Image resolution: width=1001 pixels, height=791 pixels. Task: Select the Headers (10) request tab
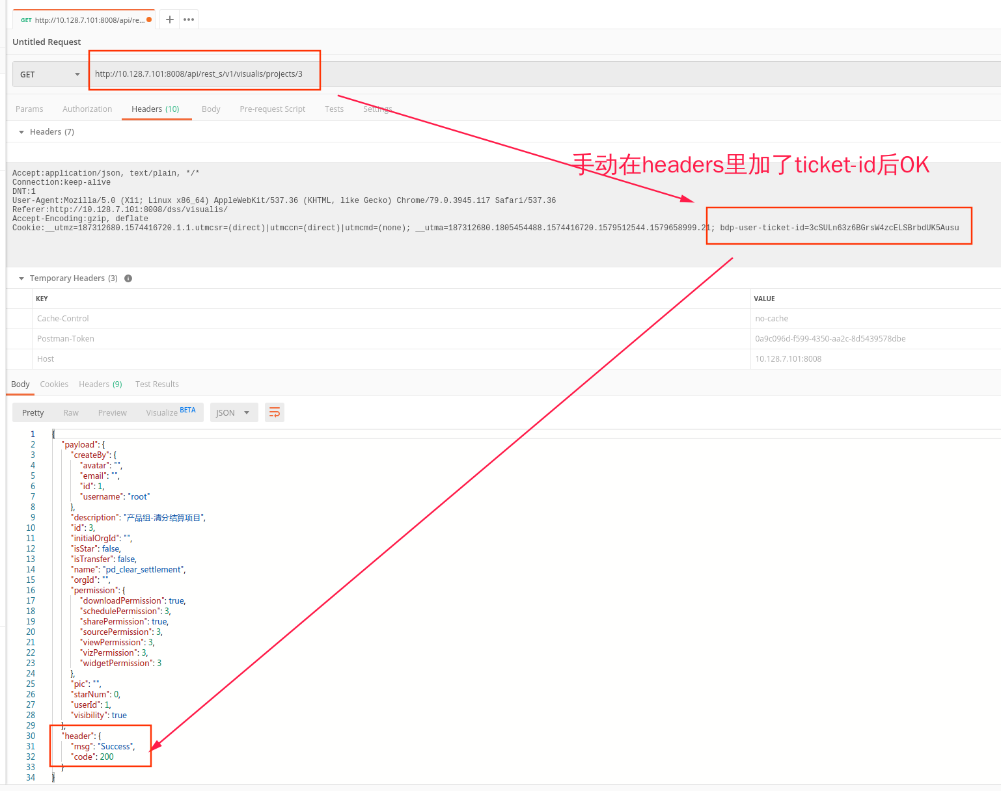click(x=156, y=109)
